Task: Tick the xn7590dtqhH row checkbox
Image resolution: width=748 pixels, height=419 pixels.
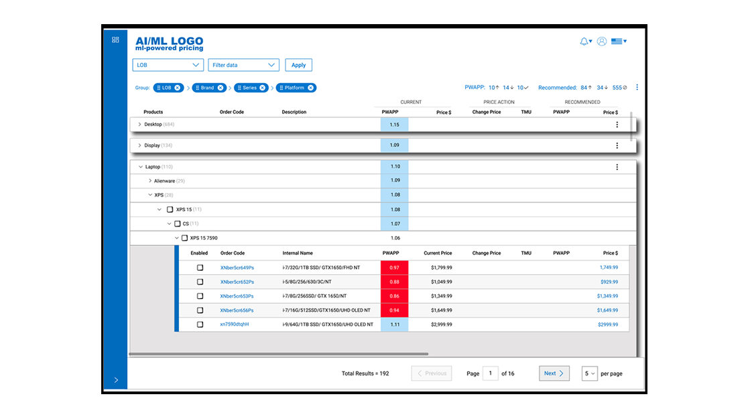Action: pos(200,324)
